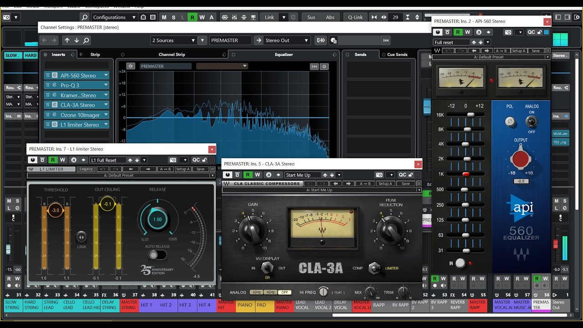Click the A/B compare icon in L1 limiter header
The height and width of the screenshot is (328, 583).
coord(73,160)
